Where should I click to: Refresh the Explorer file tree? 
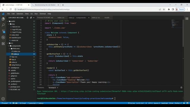(28, 18)
